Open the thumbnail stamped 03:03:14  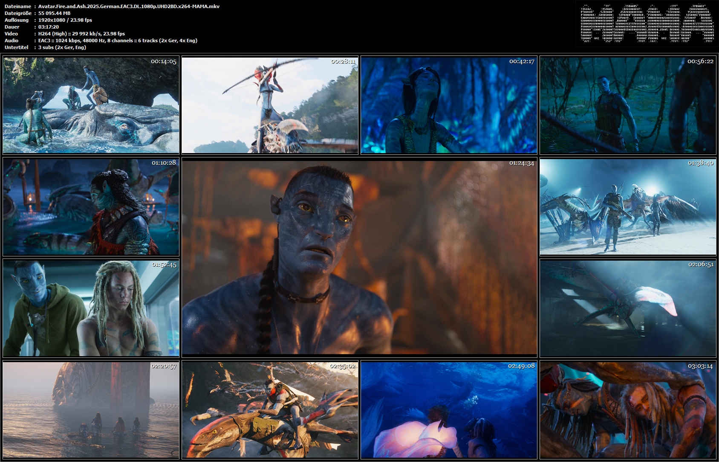pos(628,410)
